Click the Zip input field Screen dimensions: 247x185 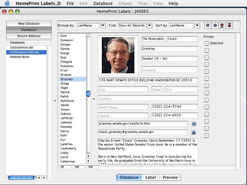[x=182, y=89]
